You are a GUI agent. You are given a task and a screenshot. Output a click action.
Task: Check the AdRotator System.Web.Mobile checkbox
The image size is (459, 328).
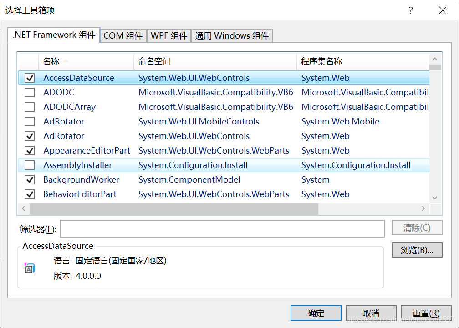30,121
